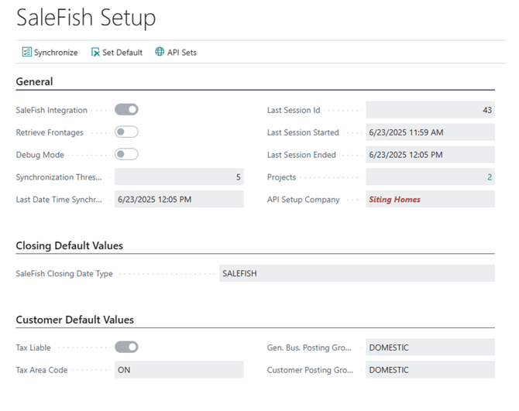Image resolution: width=519 pixels, height=411 pixels.
Task: Run the Synchronize action
Action: pos(50,52)
